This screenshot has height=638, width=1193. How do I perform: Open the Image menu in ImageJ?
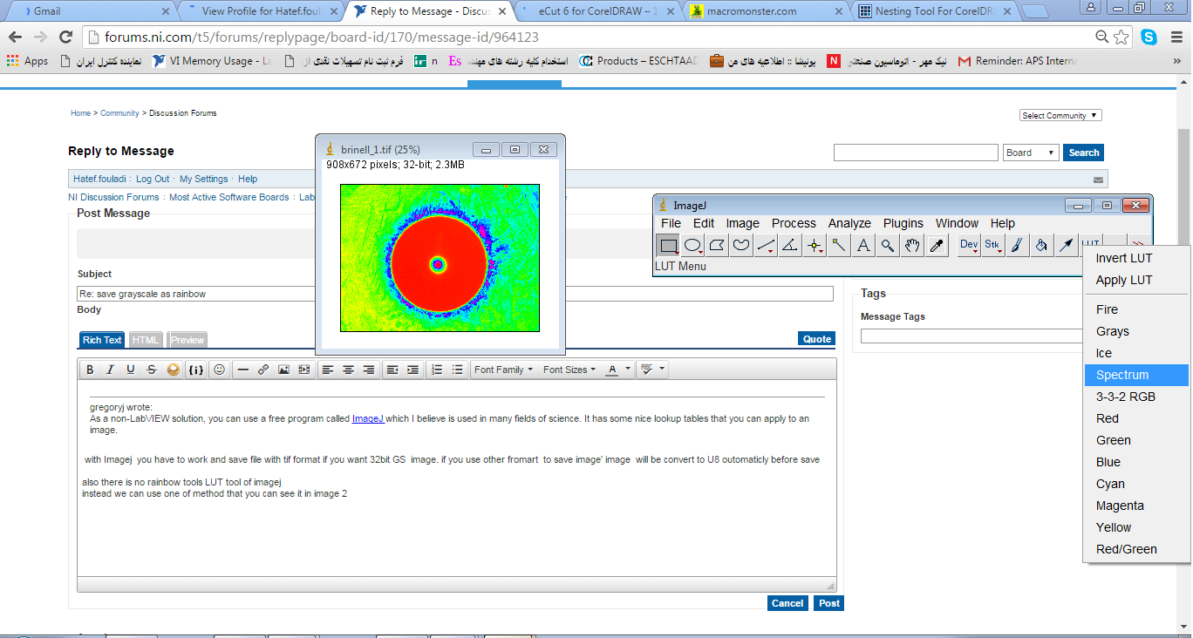(742, 223)
